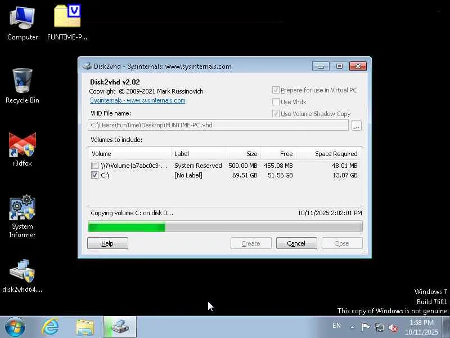Open Windows Explorer from the taskbar
The width and height of the screenshot is (450, 338).
[85, 327]
